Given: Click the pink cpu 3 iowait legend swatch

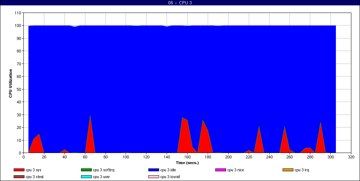Looking at the screenshot, I should point(154,177).
